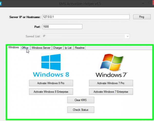The height and width of the screenshot is (121, 154).
Task: Click Activate Windows 7 Pro
Action: [111, 83]
